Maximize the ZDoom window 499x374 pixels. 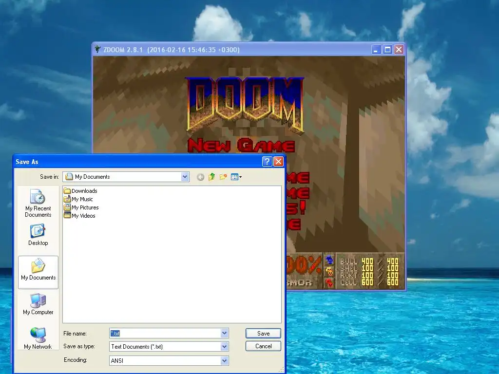coord(387,50)
